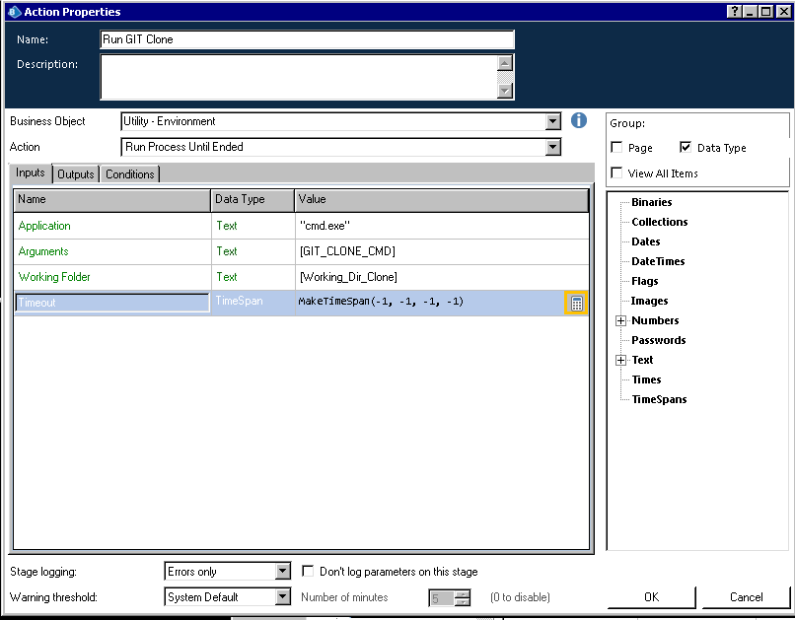
Task: Uncheck the Data Type checkbox
Action: click(686, 148)
